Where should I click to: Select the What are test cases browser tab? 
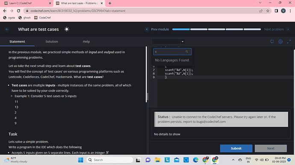click(x=79, y=3)
